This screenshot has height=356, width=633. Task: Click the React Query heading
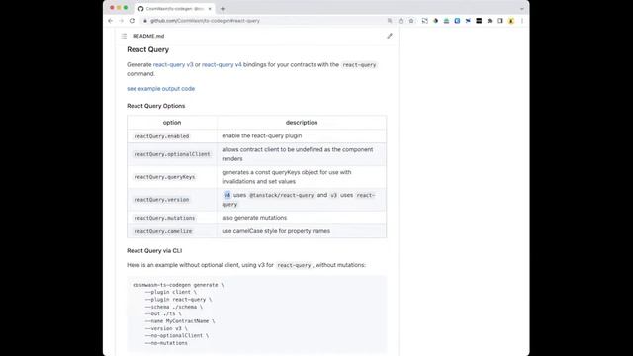[147, 49]
